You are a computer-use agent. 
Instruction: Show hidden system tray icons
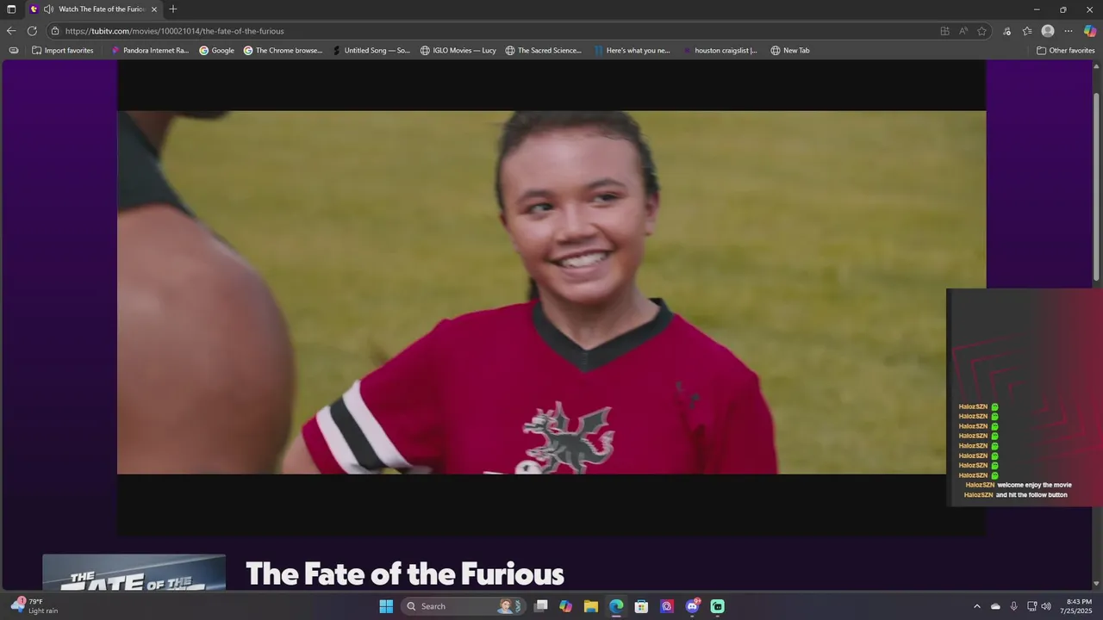coord(976,606)
